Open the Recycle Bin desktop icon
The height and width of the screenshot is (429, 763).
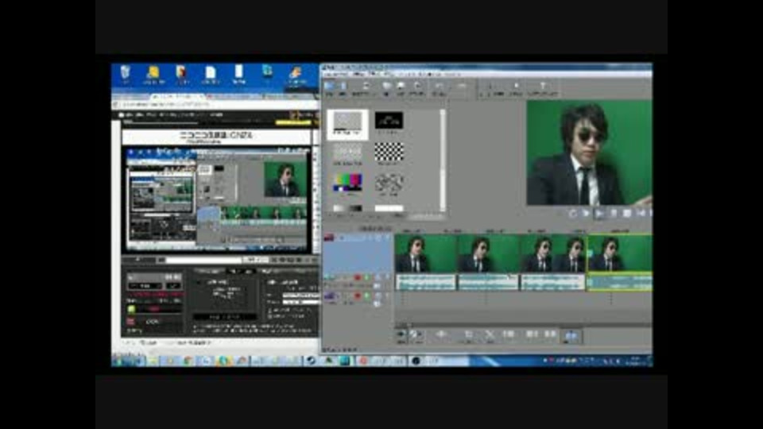coord(125,73)
